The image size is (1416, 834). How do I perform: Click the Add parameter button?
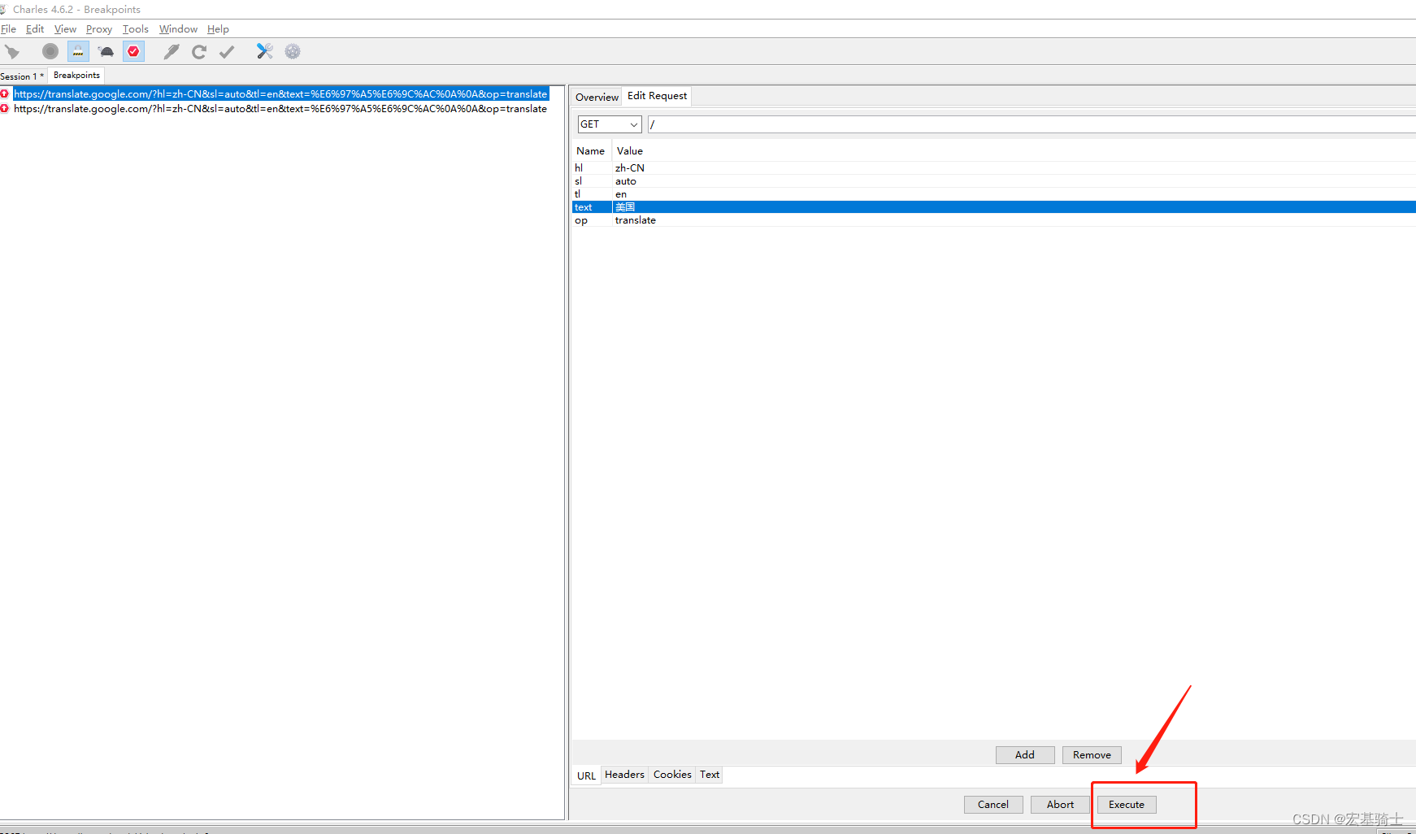(x=1025, y=755)
